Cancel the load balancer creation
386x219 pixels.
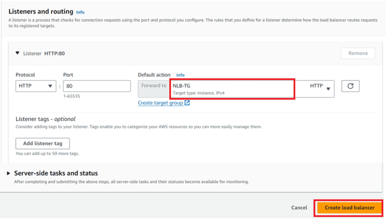[299, 207]
